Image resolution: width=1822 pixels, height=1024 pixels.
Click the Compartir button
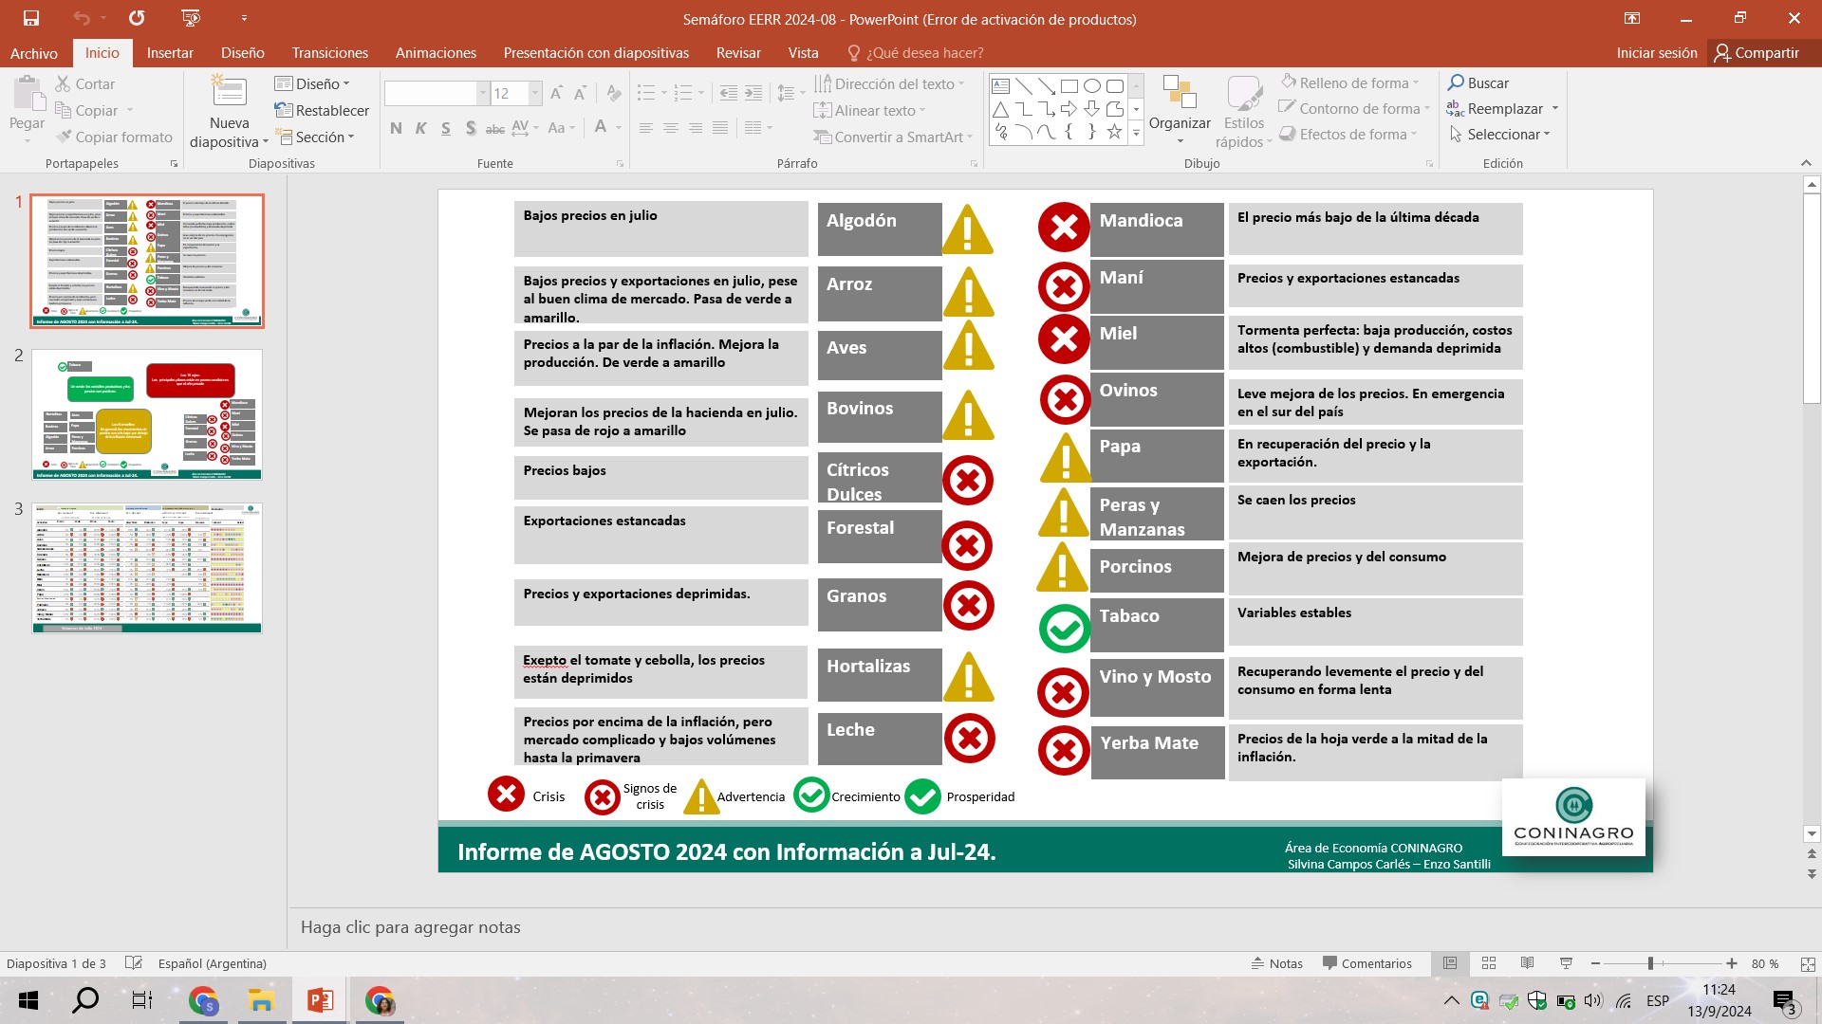(x=1756, y=53)
